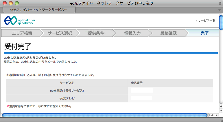
Task: Select the eo光ファイバーネットワークサービス tab
Action: 38,10
